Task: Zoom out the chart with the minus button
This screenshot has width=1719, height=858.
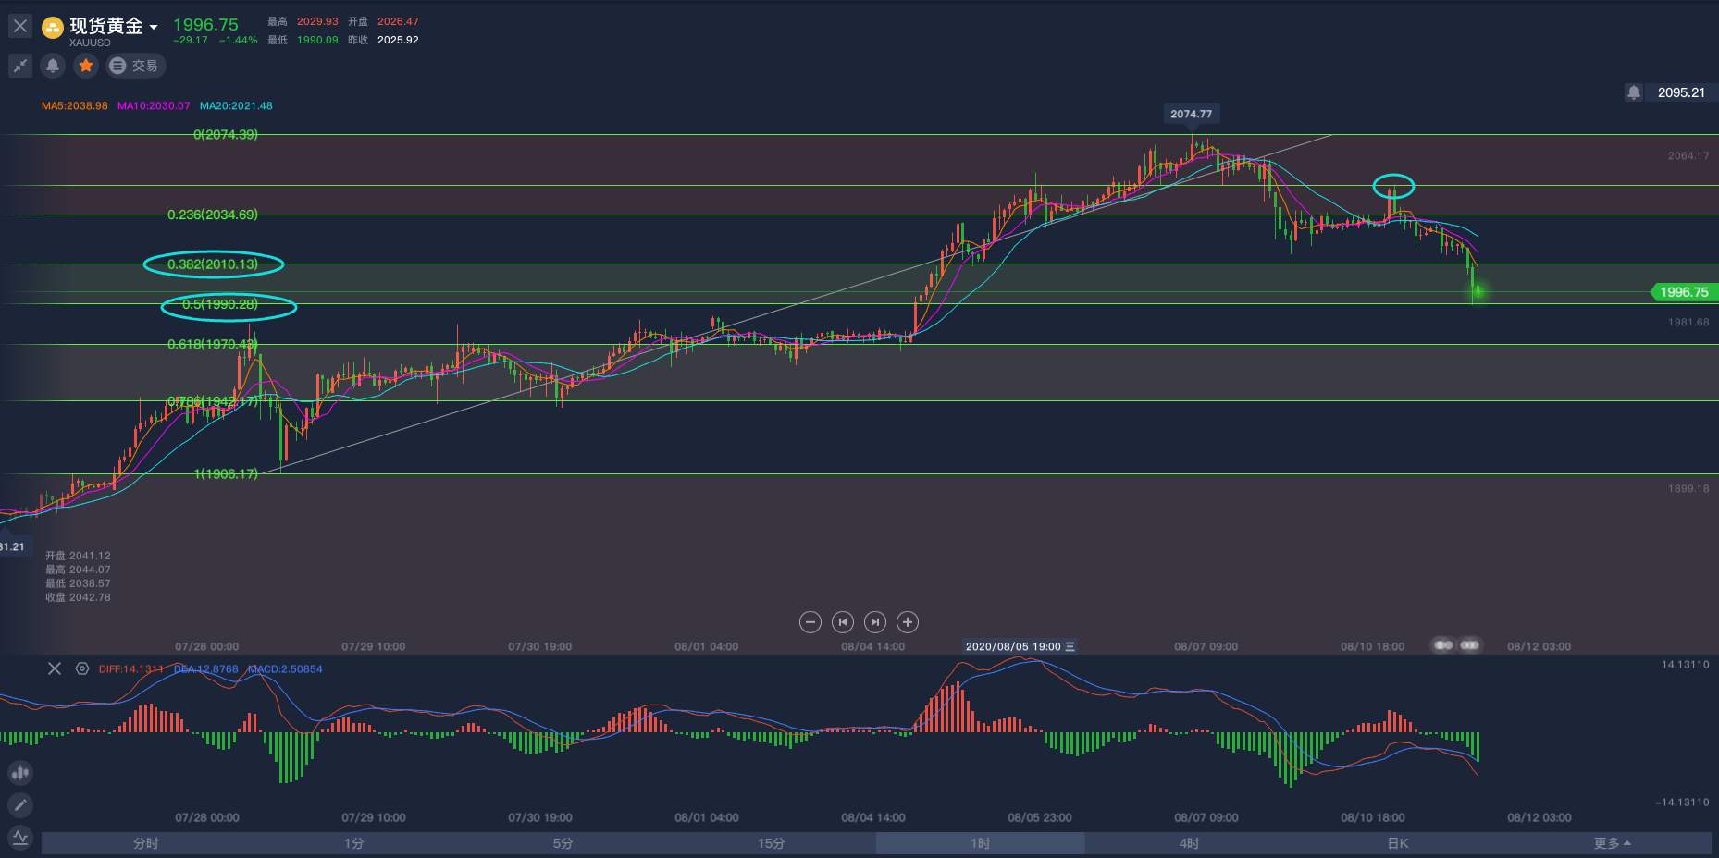Action: [x=810, y=622]
